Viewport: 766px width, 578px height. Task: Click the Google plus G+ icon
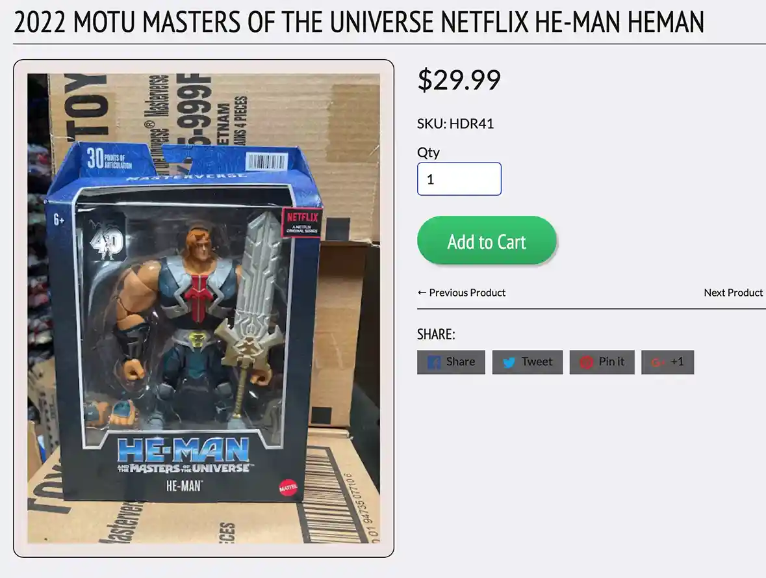coord(658,362)
